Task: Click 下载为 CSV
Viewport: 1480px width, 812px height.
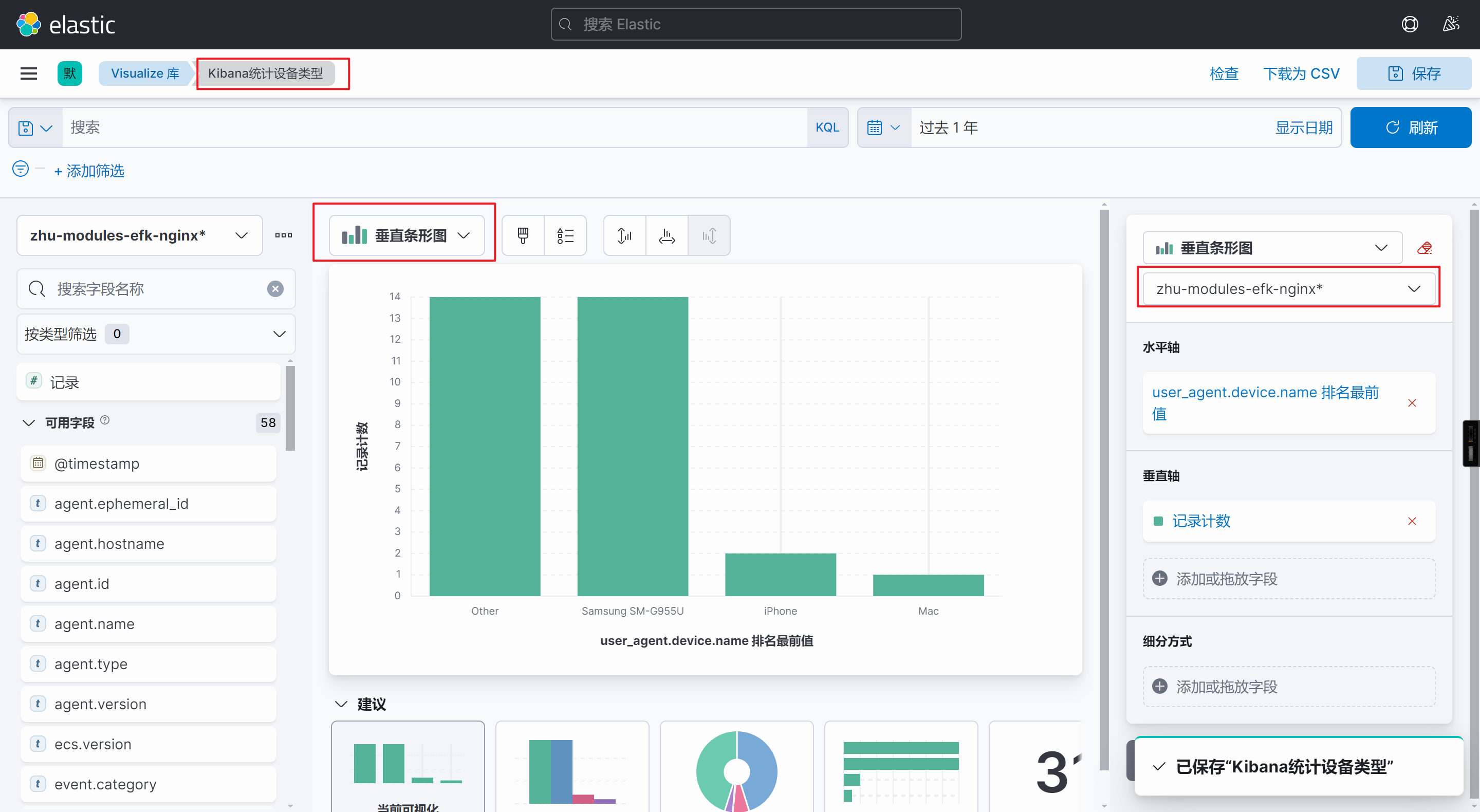Action: coord(1301,73)
